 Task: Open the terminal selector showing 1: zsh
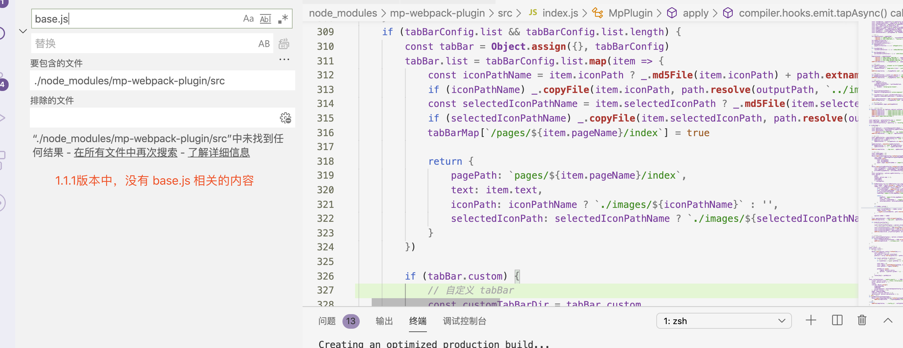tap(723, 321)
